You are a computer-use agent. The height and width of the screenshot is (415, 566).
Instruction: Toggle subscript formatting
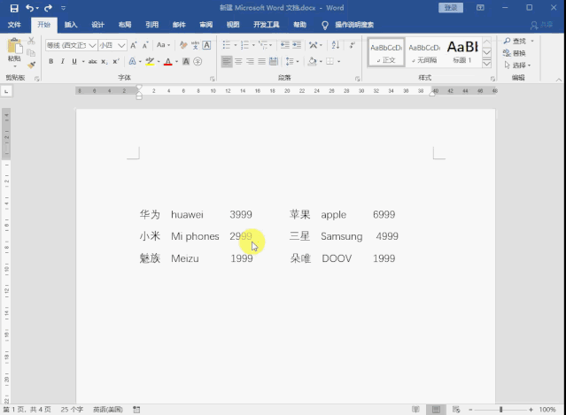[104, 62]
